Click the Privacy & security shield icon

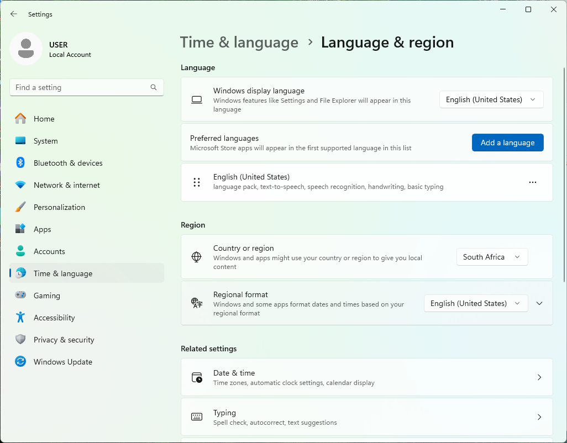tap(20, 340)
